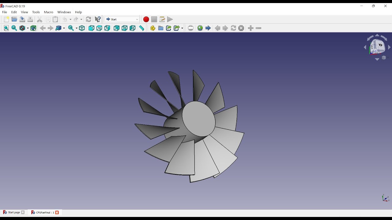The image size is (392, 220).
Task: Click the Make link icon
Action: pyautogui.click(x=169, y=28)
